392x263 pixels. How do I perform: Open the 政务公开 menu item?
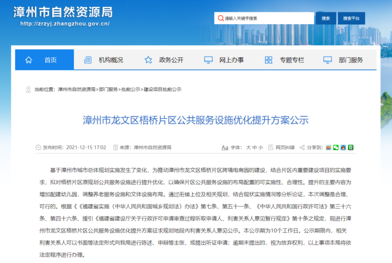coord(171,60)
